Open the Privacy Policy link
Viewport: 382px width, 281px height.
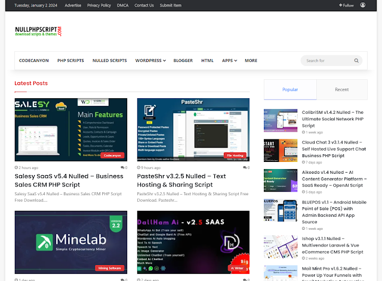[x=99, y=5]
